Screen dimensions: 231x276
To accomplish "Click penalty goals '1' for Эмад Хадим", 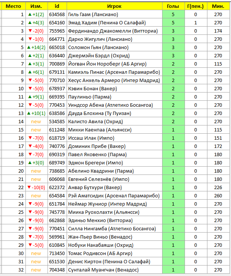I will tap(196, 23).
